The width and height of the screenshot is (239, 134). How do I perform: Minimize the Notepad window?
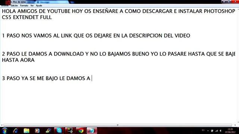[224, 1]
